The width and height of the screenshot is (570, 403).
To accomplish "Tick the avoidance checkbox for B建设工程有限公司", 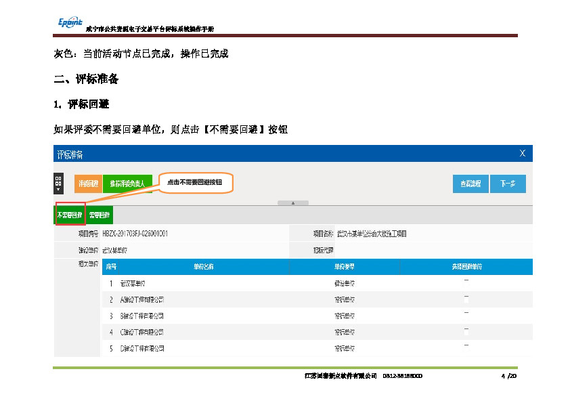I will click(466, 314).
